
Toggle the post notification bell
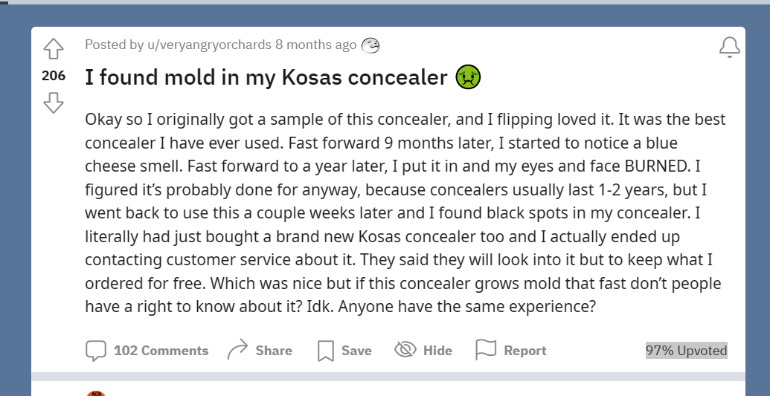point(729,47)
